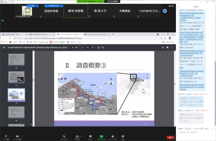The width and height of the screenshot is (216, 141).
Task: Show next participants with blue arrow
Action: tap(165, 11)
